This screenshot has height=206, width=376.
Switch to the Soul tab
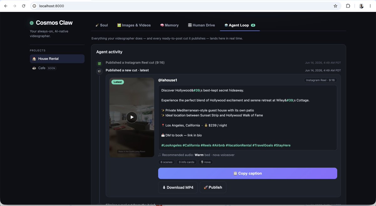coord(102,25)
